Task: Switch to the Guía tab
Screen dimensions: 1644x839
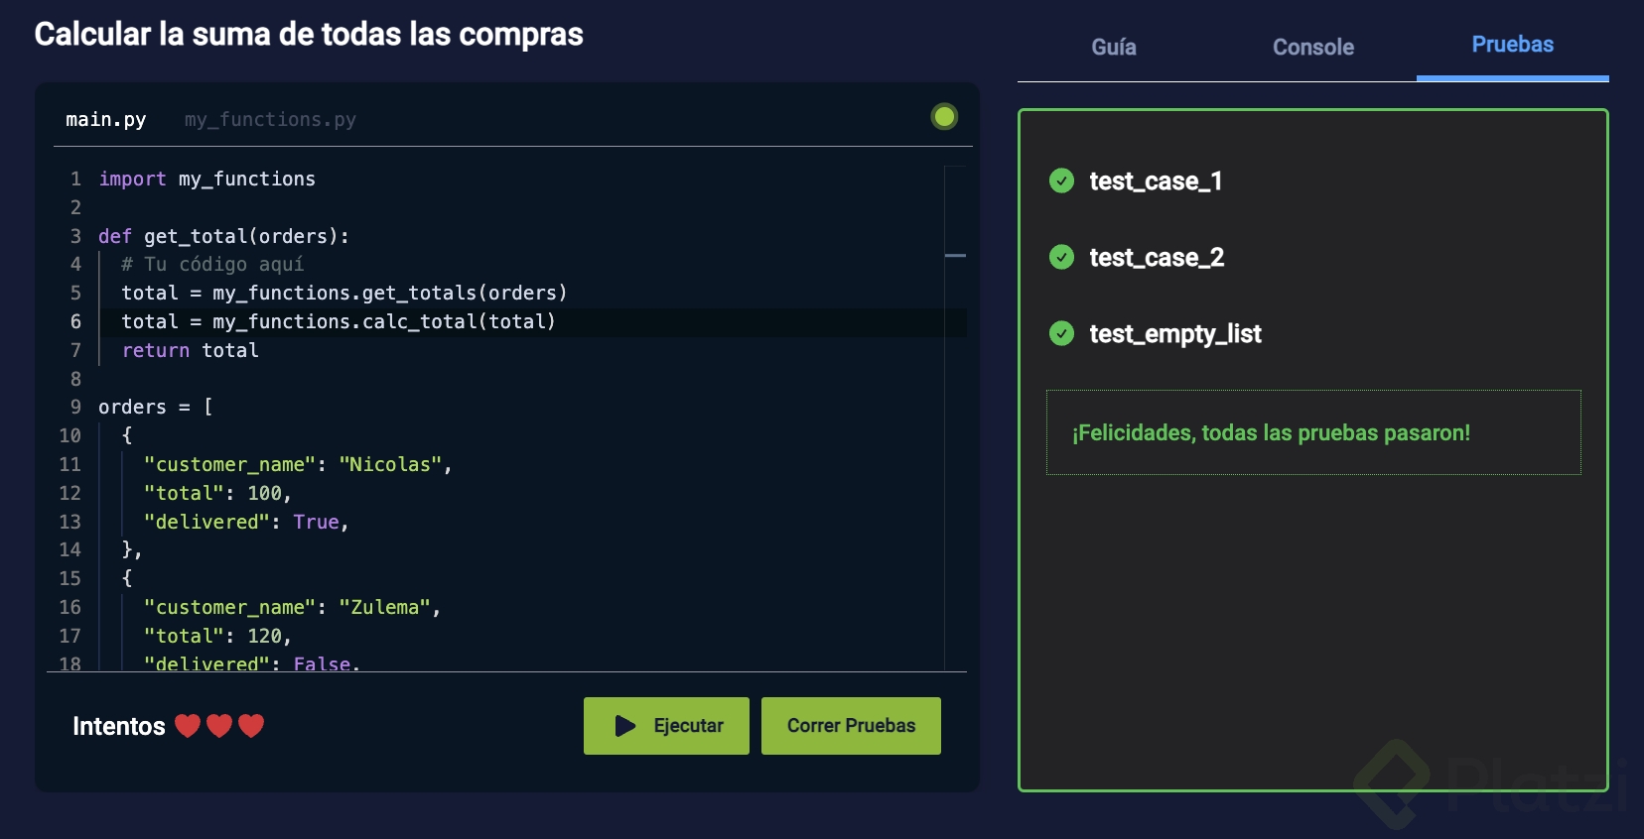Action: click(x=1114, y=47)
